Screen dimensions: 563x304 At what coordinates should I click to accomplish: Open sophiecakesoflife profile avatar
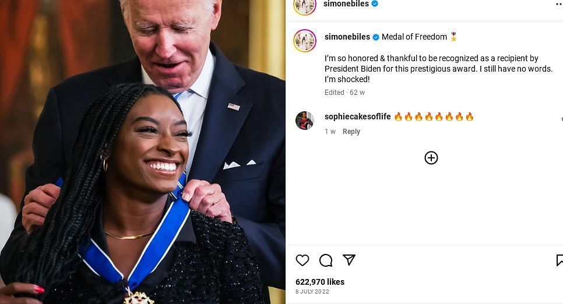(304, 120)
